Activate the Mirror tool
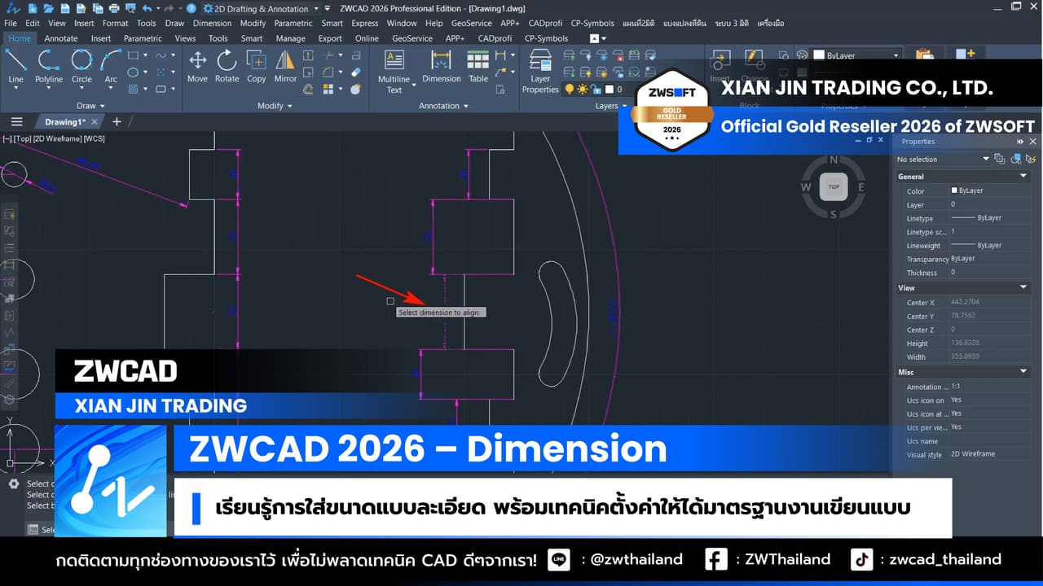The width and height of the screenshot is (1043, 586). [x=285, y=67]
